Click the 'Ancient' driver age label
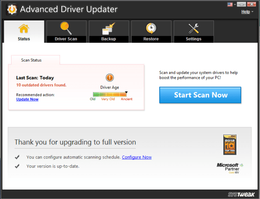 tap(127, 99)
